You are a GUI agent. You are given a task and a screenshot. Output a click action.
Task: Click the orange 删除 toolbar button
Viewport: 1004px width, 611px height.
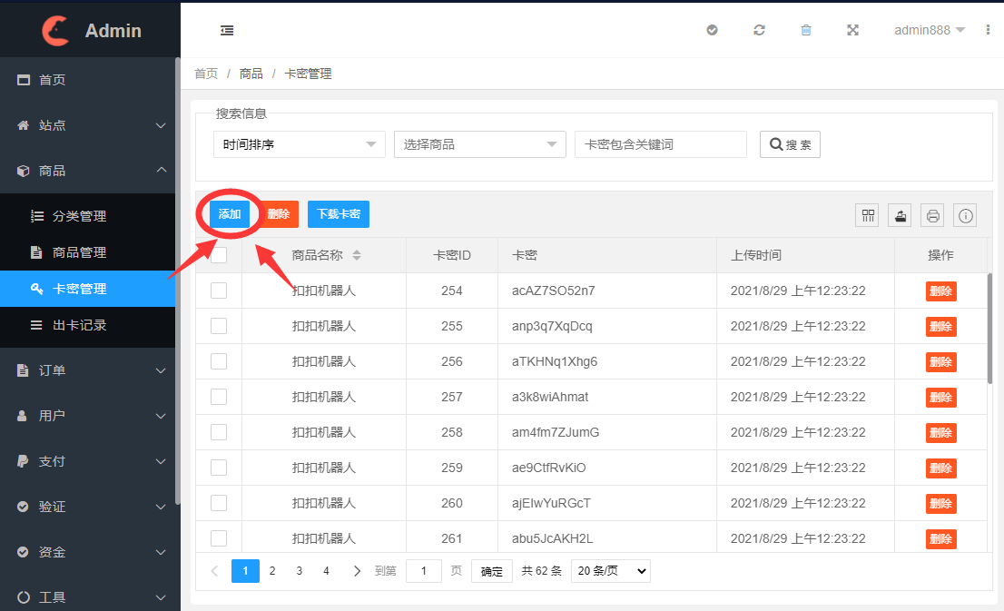pos(279,214)
